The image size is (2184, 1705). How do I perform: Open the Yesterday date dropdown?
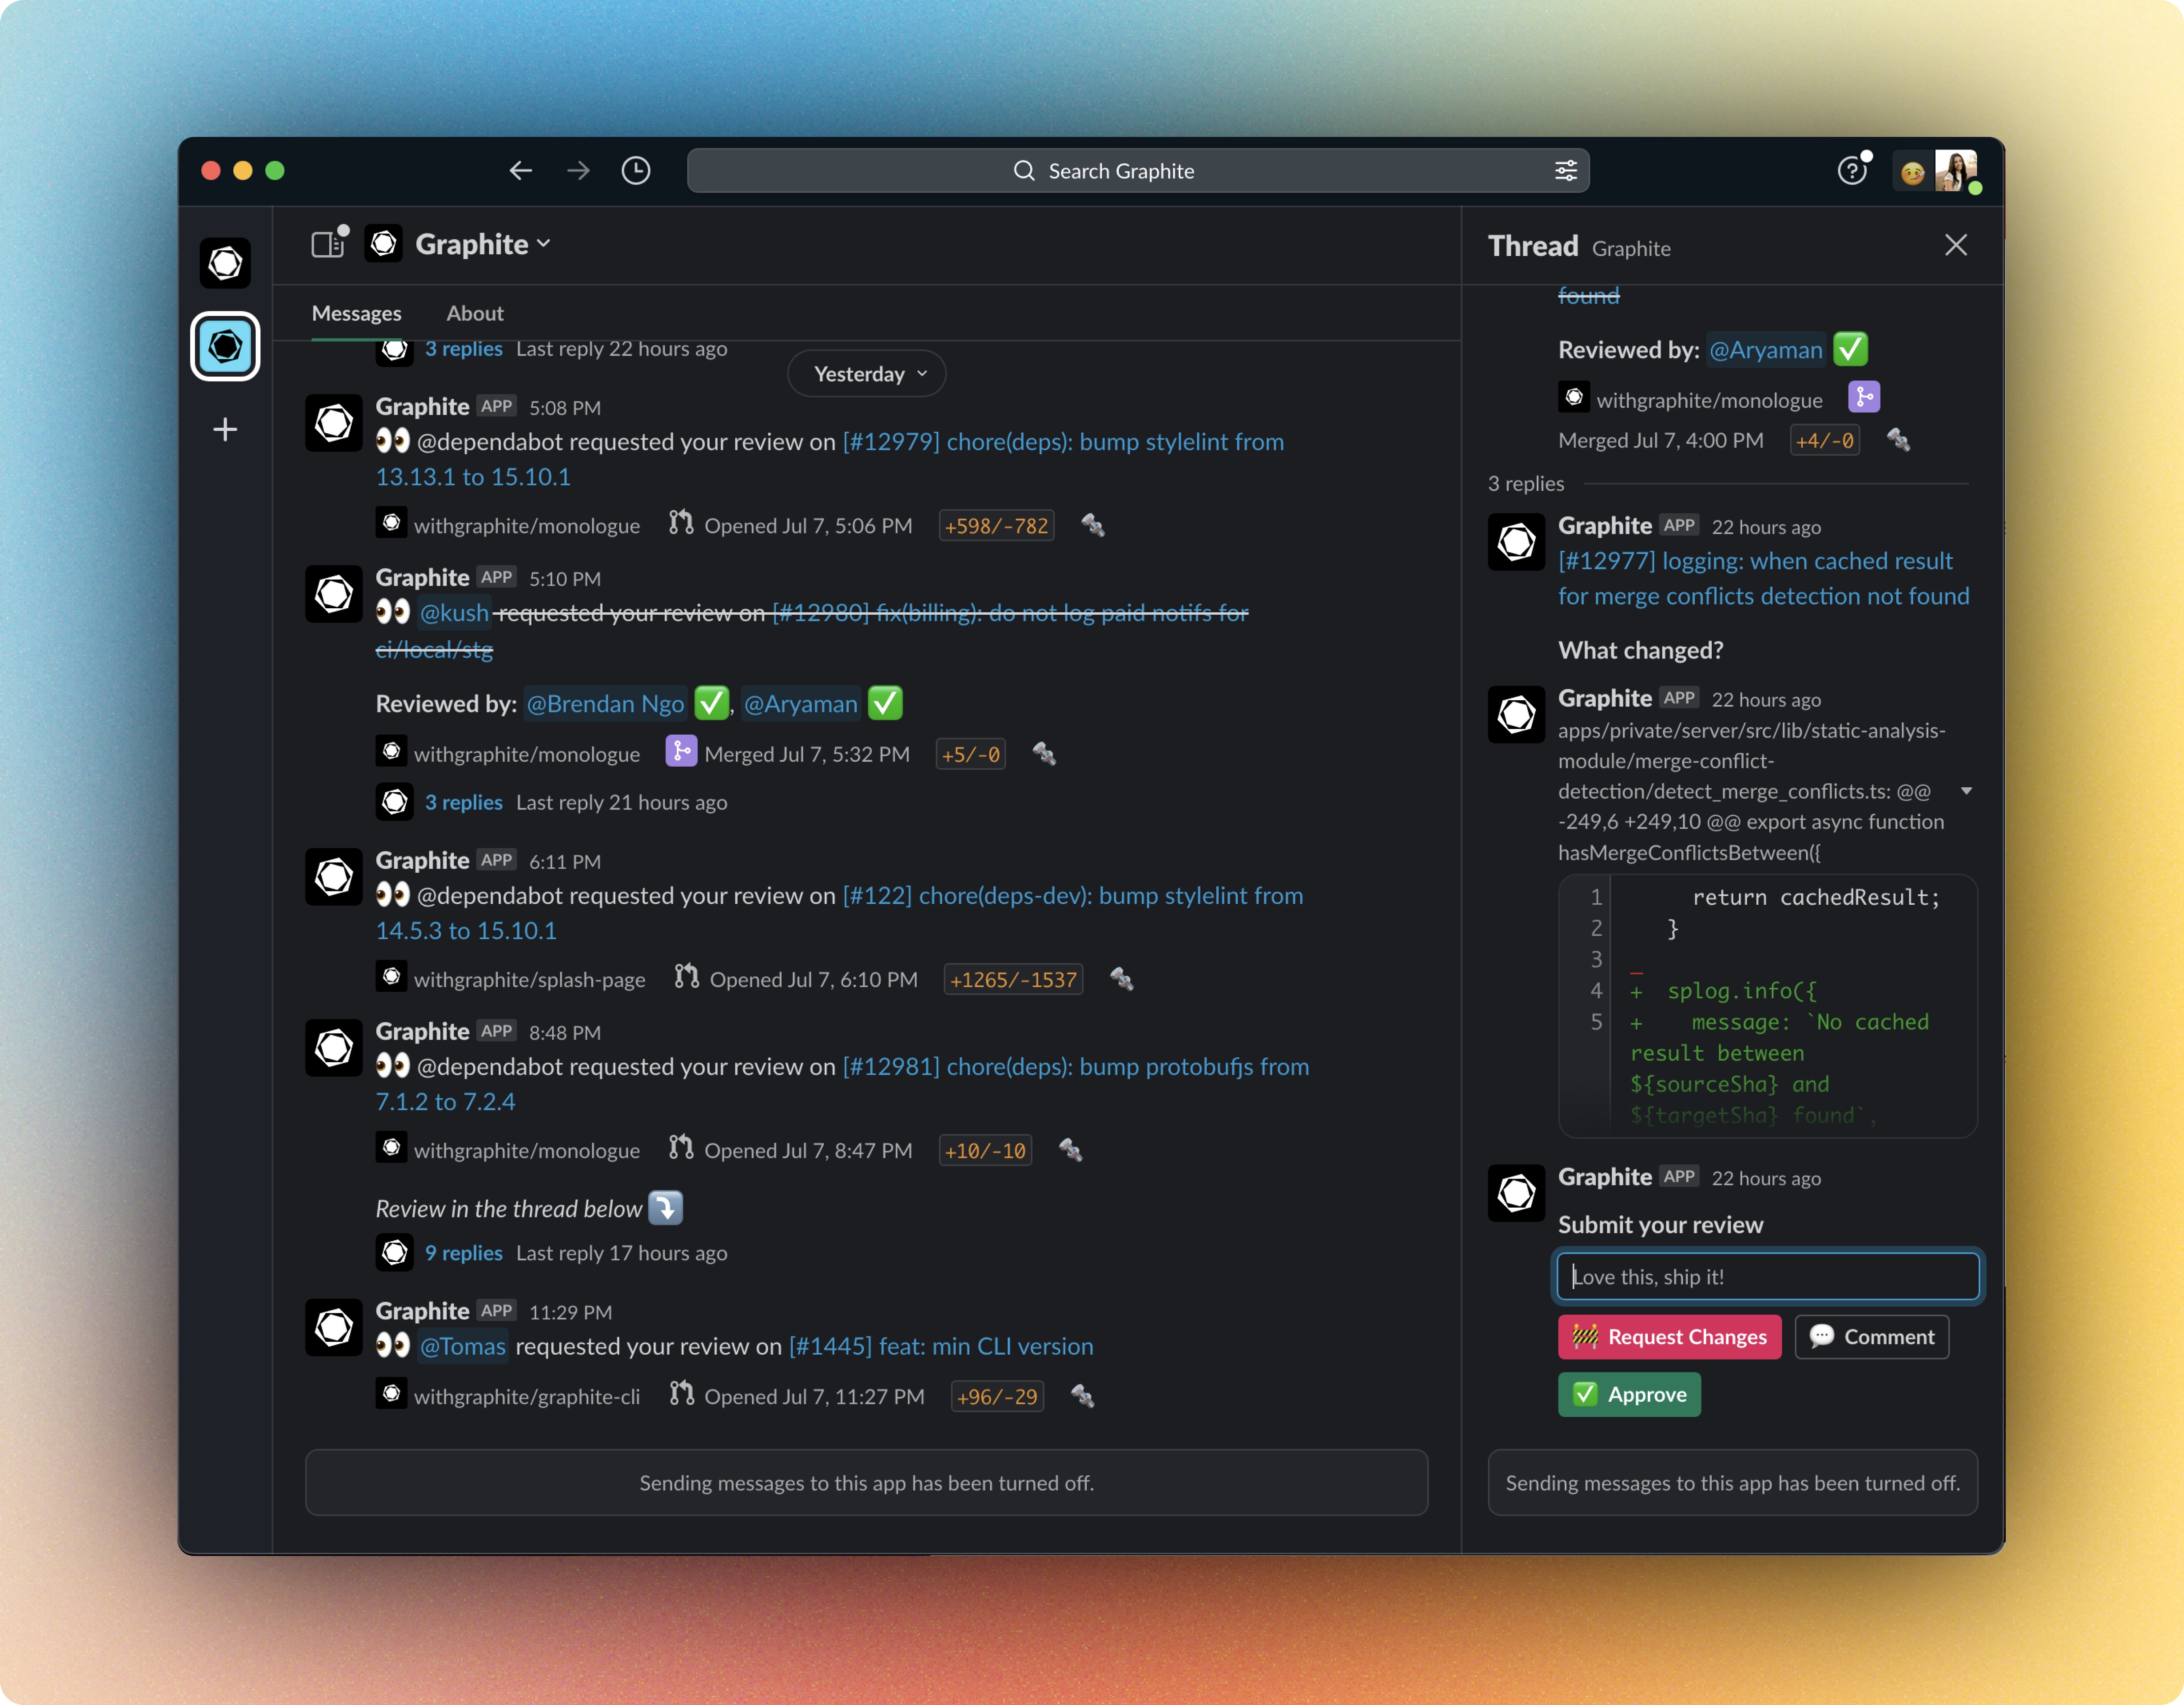coord(867,374)
